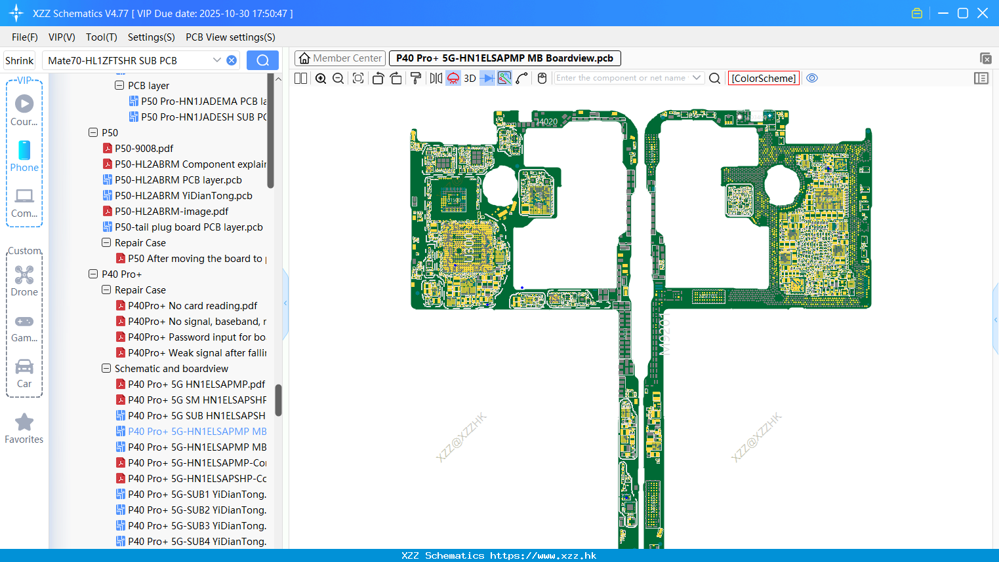The image size is (999, 562).
Task: Select the Computer category
Action: (x=24, y=202)
